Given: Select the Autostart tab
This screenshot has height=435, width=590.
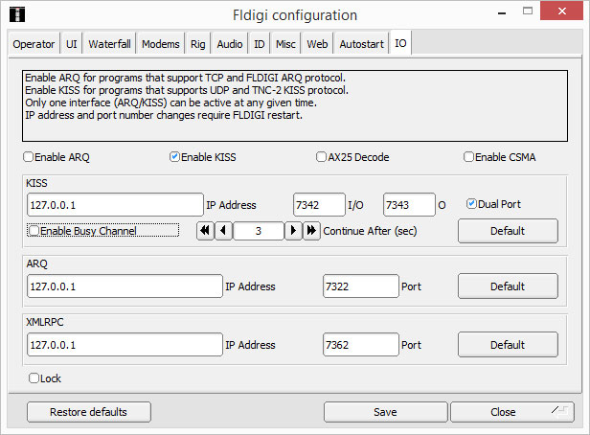Looking at the screenshot, I should click(361, 44).
